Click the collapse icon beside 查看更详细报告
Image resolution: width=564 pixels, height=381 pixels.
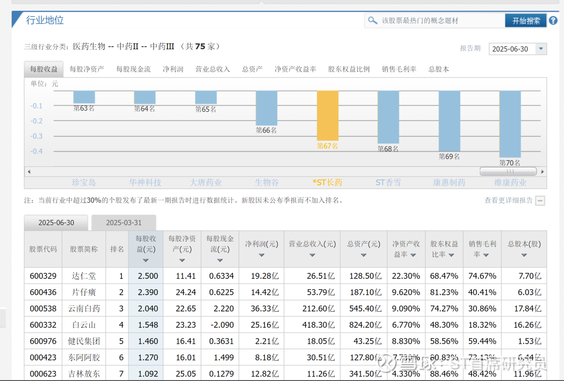(540, 201)
